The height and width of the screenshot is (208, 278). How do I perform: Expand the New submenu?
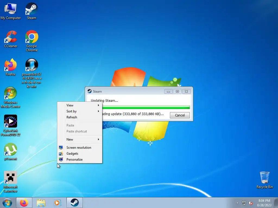80,139
